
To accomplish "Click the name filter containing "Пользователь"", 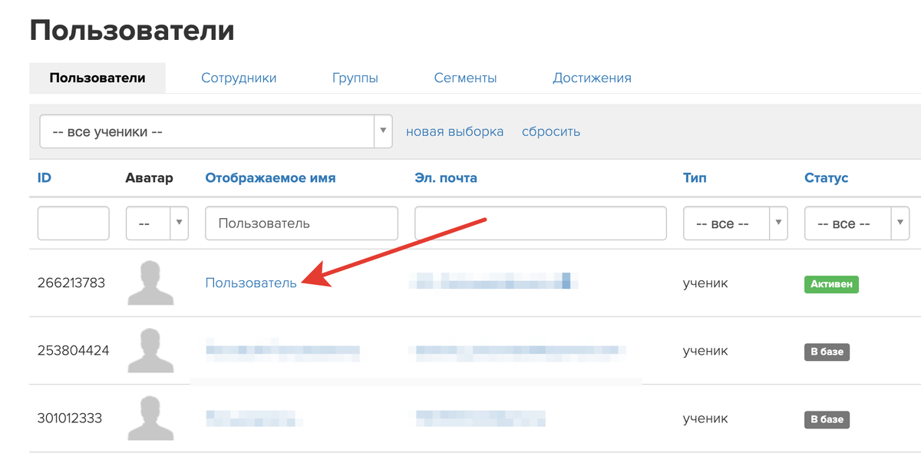I will [x=301, y=223].
